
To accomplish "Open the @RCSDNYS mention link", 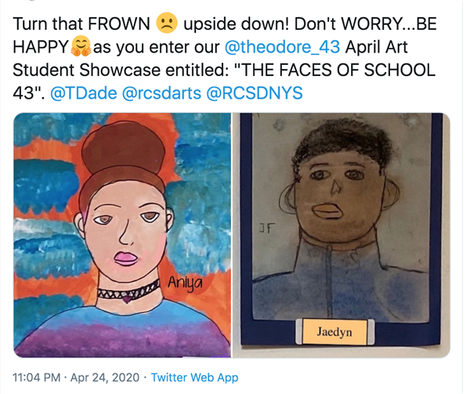I will [x=255, y=93].
